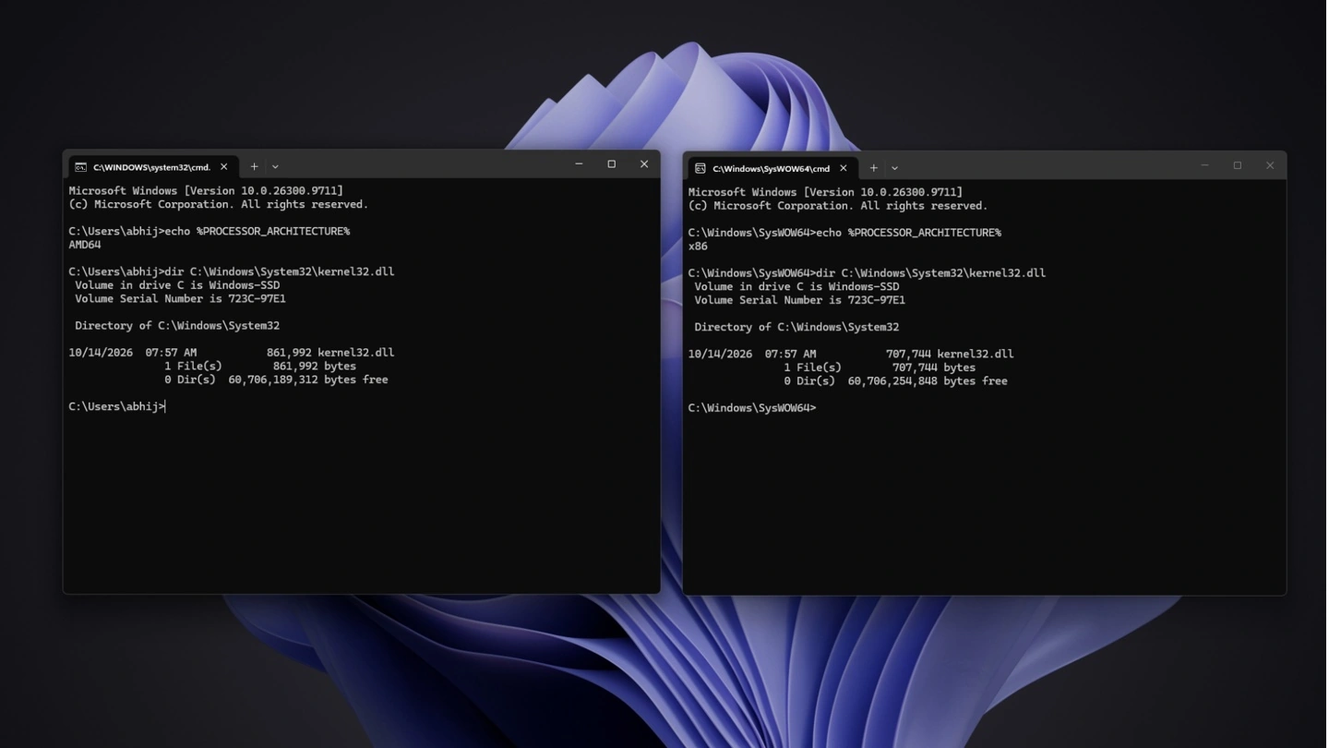Click "60,706,254,848 bytes free" in right terminal
1329x748 pixels.
click(928, 380)
